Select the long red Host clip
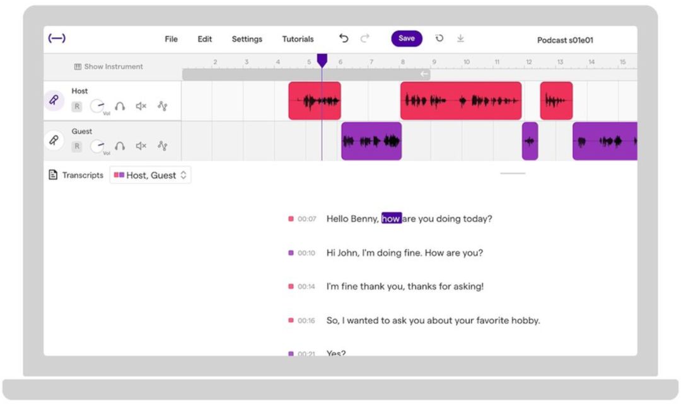 [461, 101]
